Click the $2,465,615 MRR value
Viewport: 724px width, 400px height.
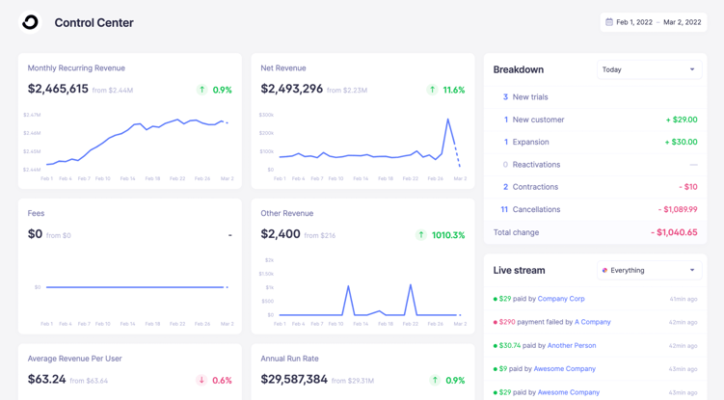coord(58,89)
